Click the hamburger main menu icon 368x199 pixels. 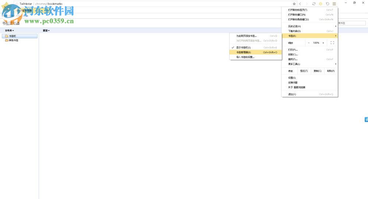[x=334, y=4]
